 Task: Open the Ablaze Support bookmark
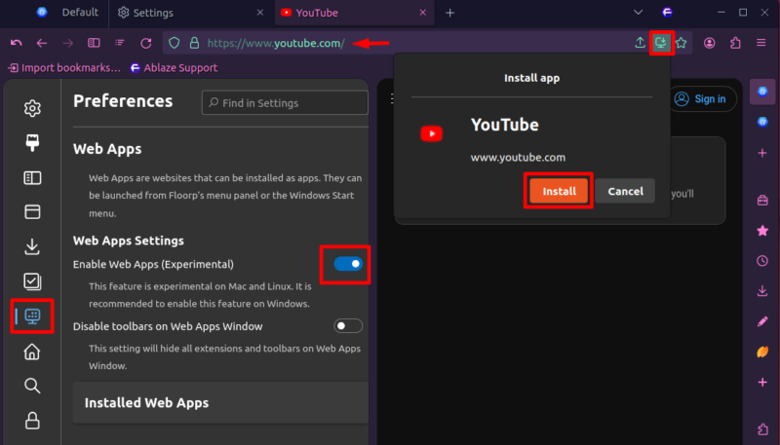point(174,68)
